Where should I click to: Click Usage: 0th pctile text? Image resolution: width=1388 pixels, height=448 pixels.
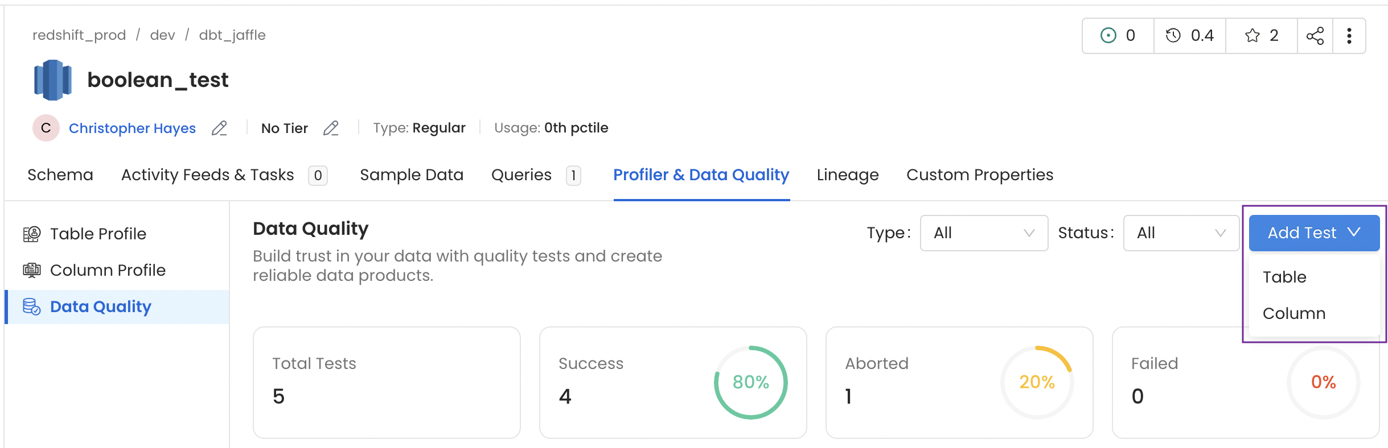pos(551,128)
